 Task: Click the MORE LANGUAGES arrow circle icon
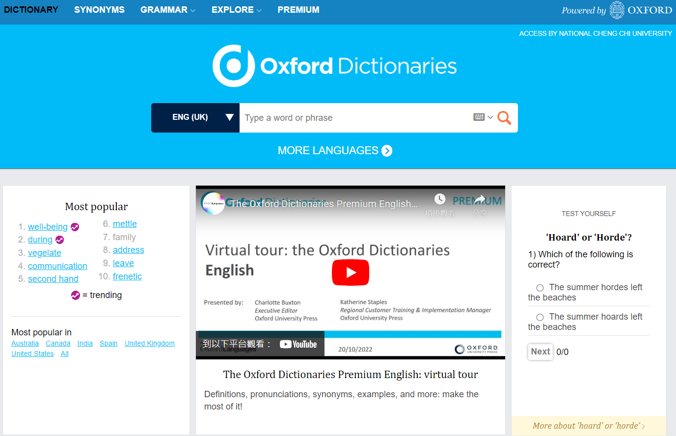click(x=387, y=151)
